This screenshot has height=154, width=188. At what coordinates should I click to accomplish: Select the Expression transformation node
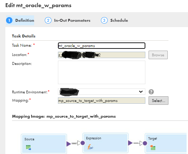pos(106,143)
